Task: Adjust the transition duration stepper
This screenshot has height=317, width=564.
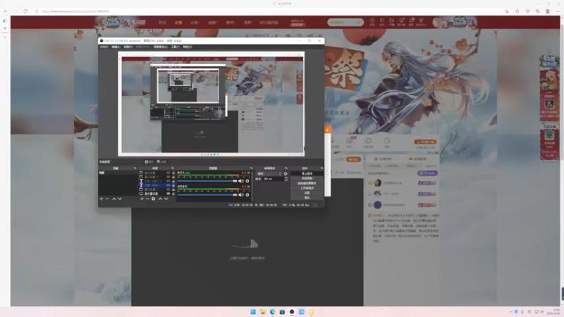Action: tap(286, 179)
